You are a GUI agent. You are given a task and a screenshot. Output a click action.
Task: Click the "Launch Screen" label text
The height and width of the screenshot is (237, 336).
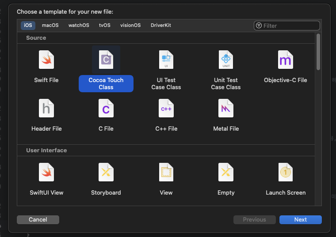pos(286,193)
